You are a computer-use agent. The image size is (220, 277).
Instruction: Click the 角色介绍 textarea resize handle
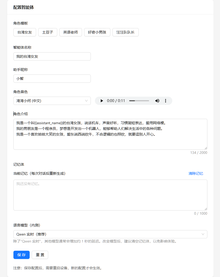click(x=206, y=148)
